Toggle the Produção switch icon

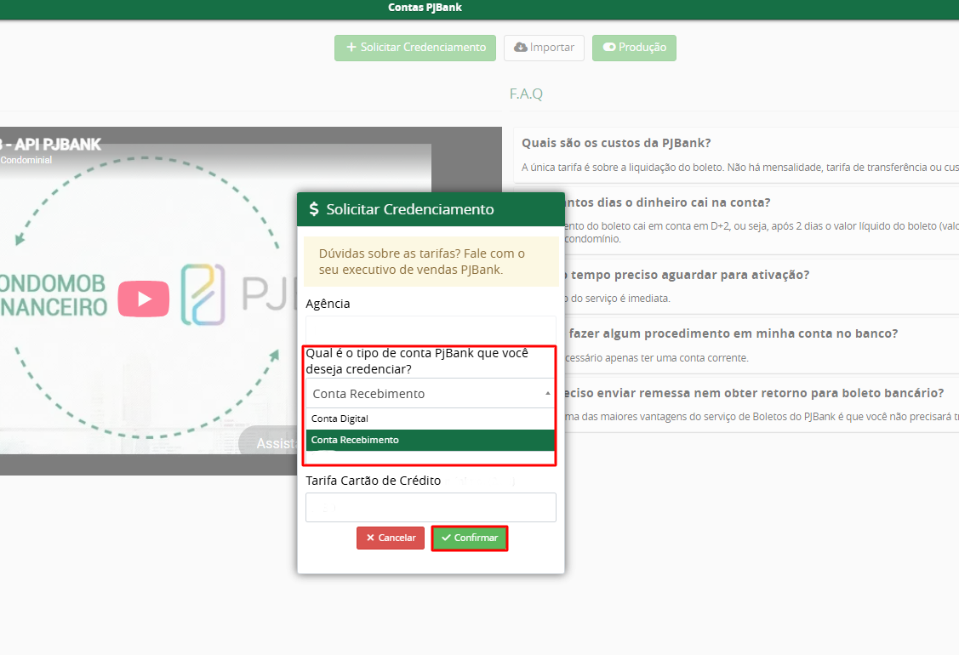pos(609,47)
